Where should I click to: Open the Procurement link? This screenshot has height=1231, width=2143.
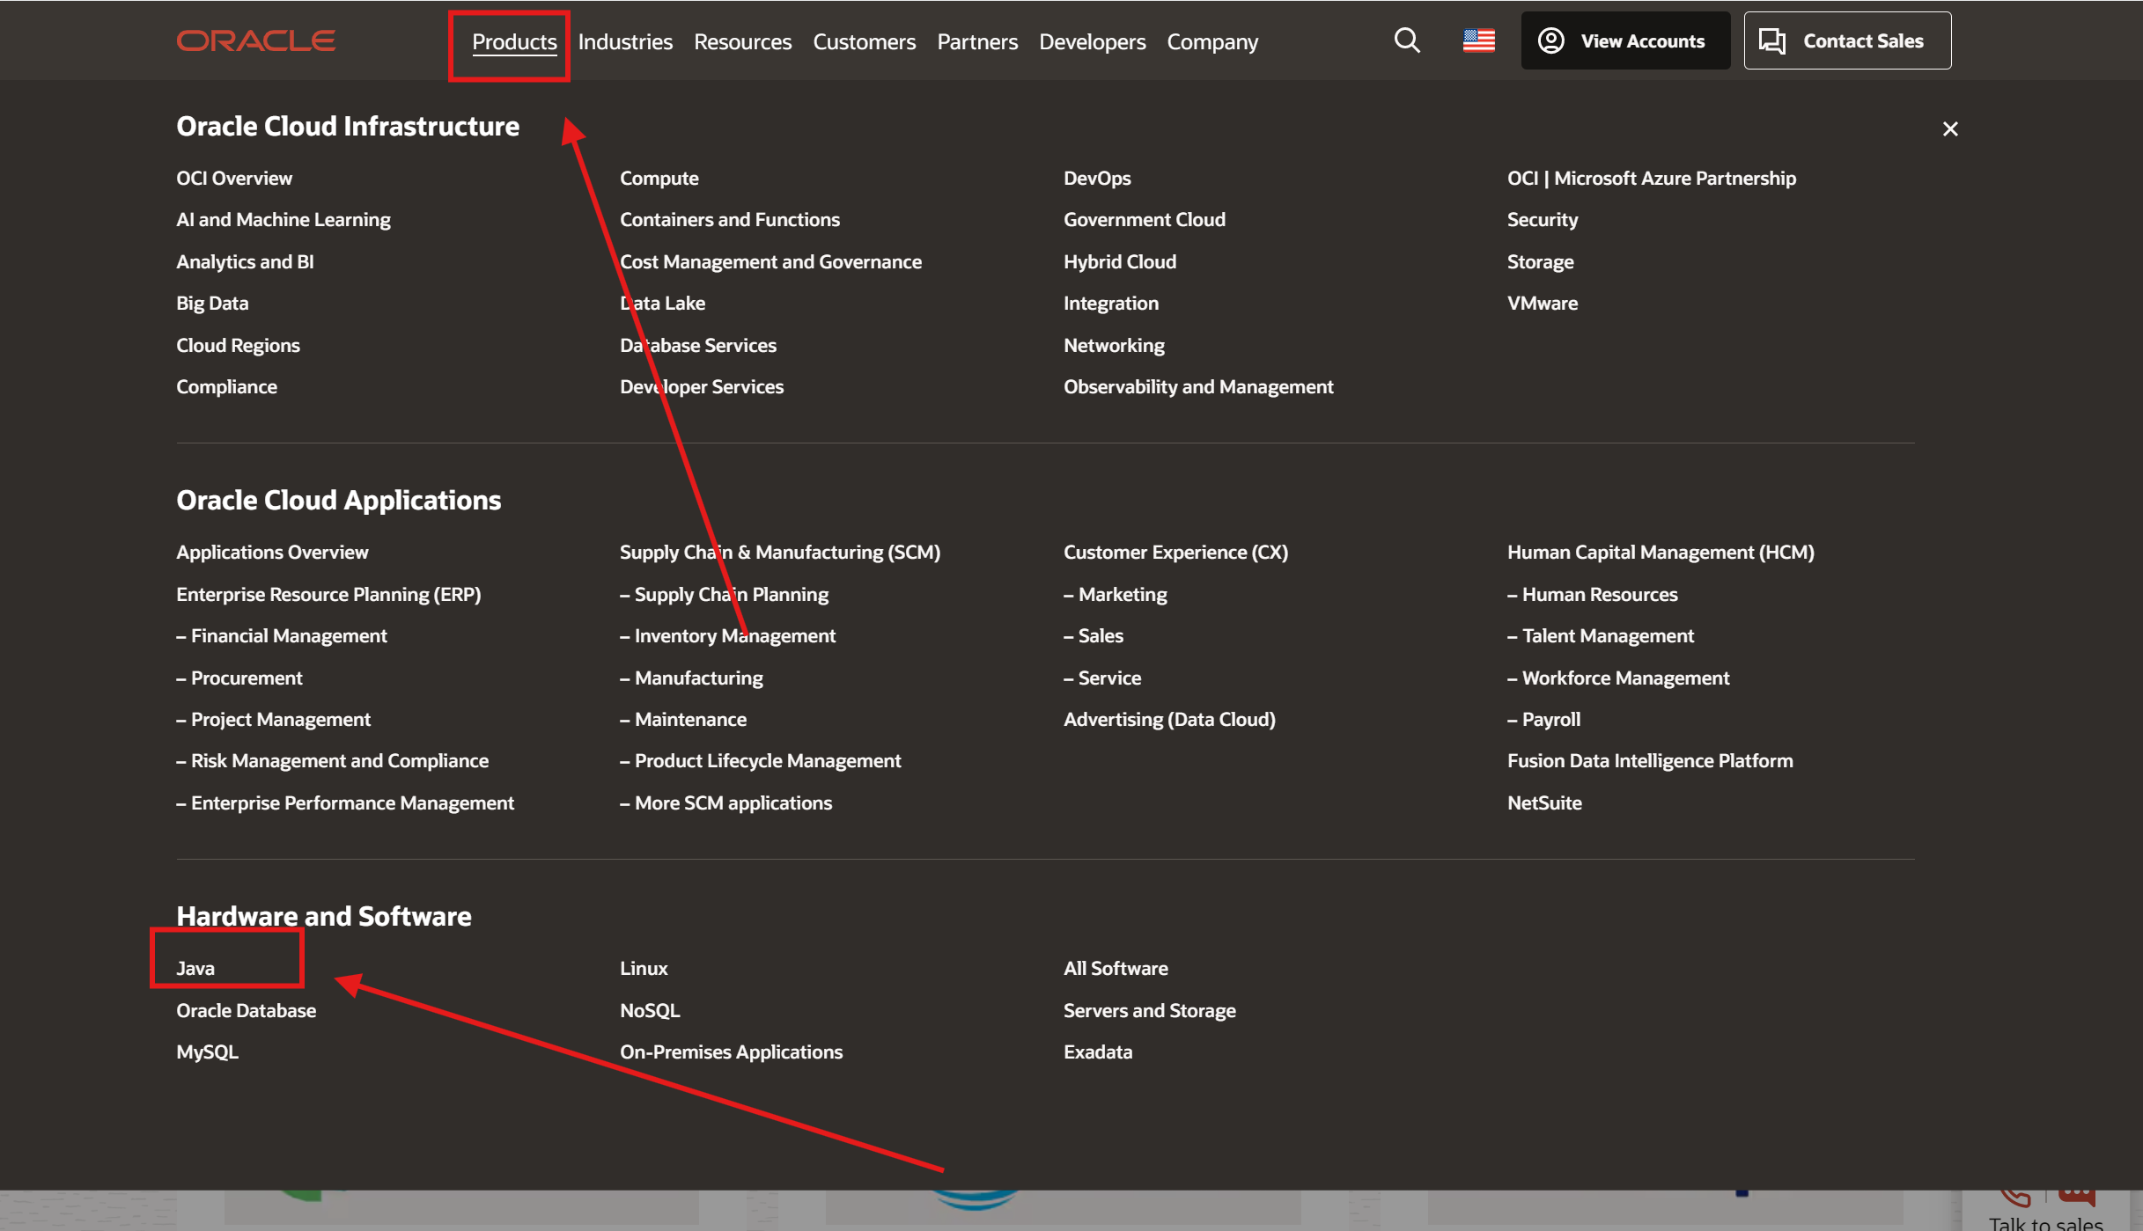point(239,678)
